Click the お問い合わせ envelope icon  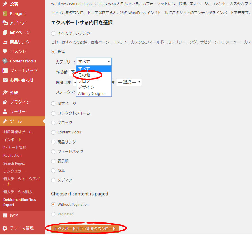click(5, 80)
